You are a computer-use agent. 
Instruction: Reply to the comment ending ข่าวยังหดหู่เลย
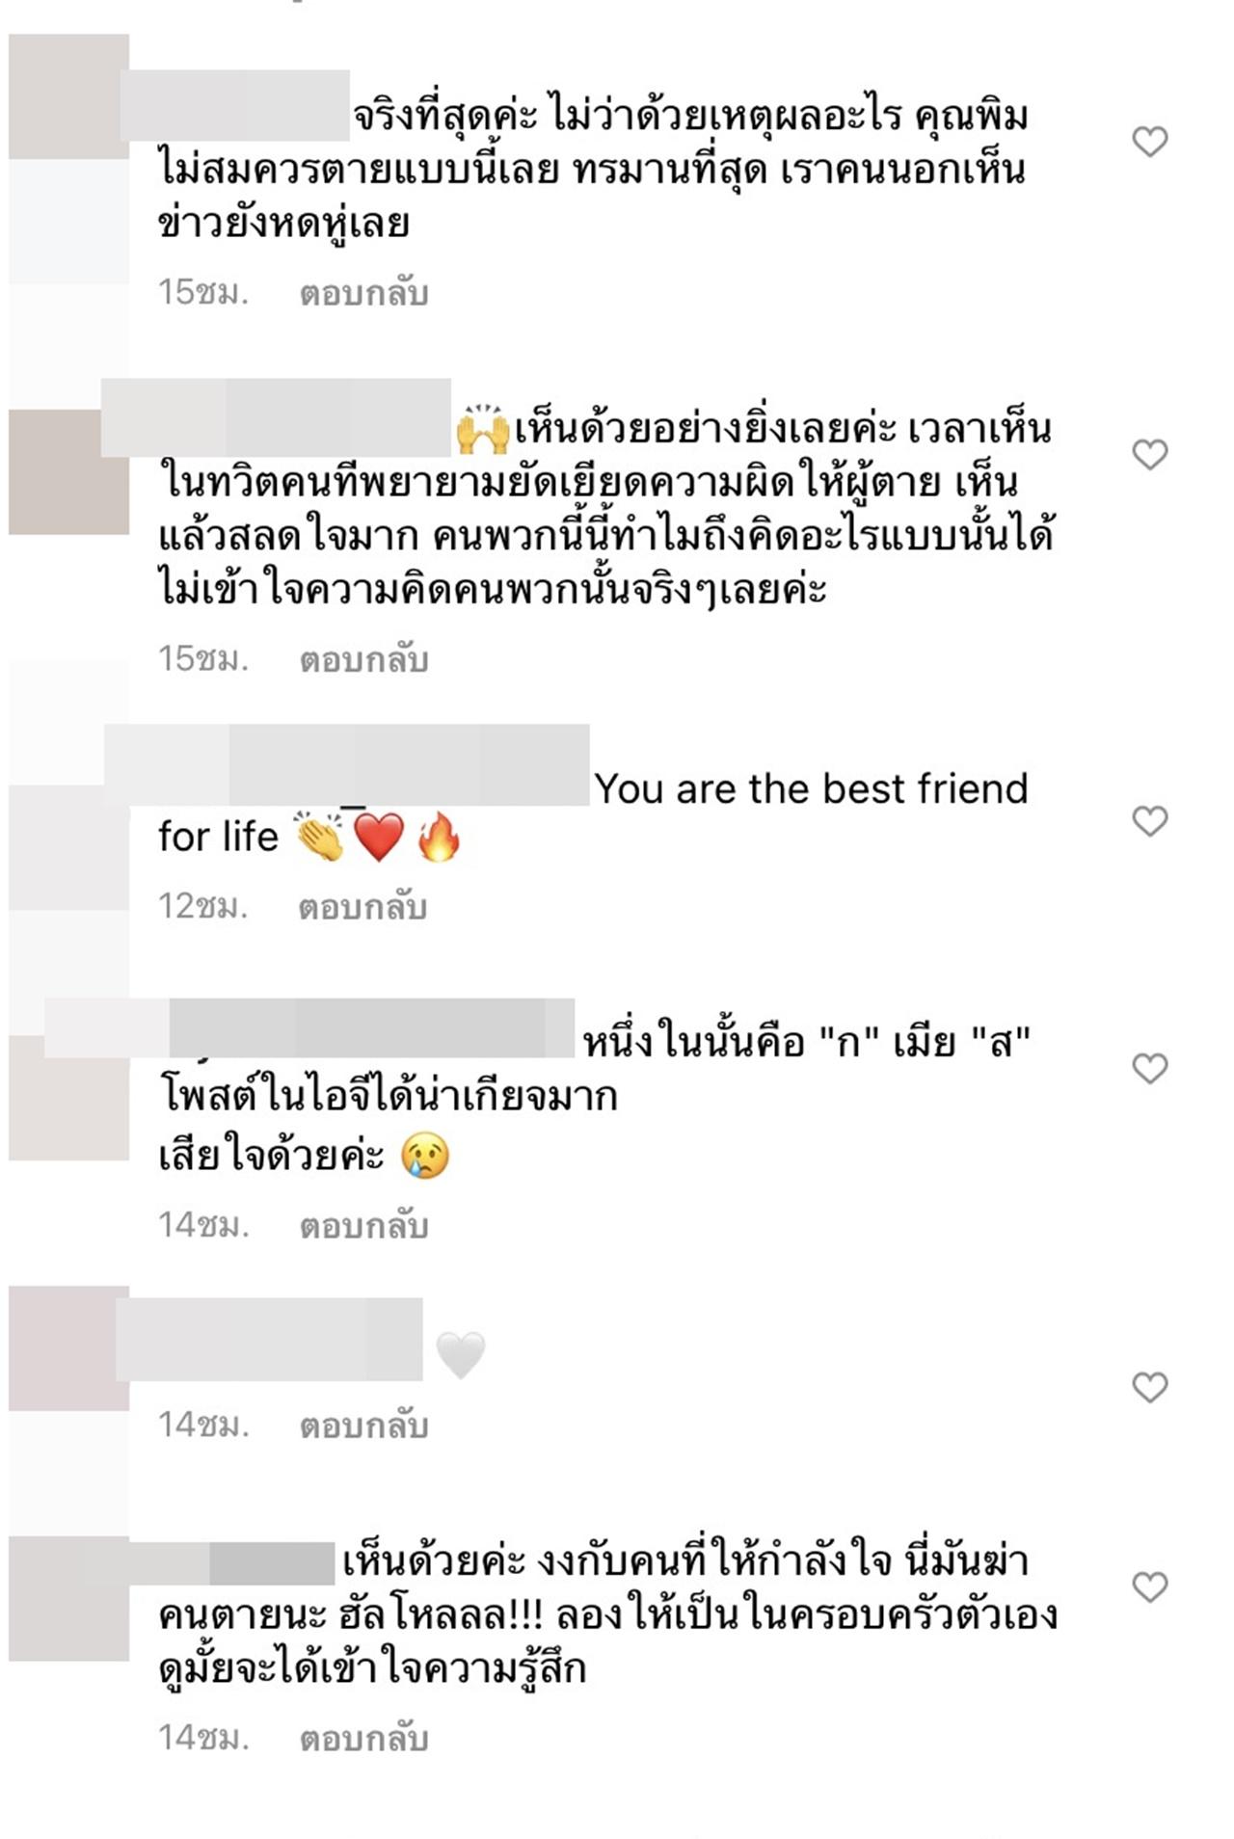pyautogui.click(x=363, y=293)
